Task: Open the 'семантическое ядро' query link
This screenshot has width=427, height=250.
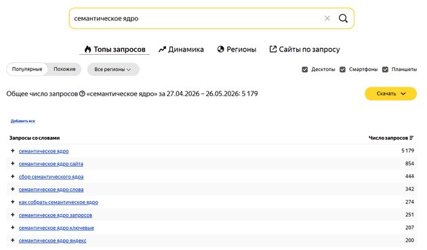Action: (43, 151)
